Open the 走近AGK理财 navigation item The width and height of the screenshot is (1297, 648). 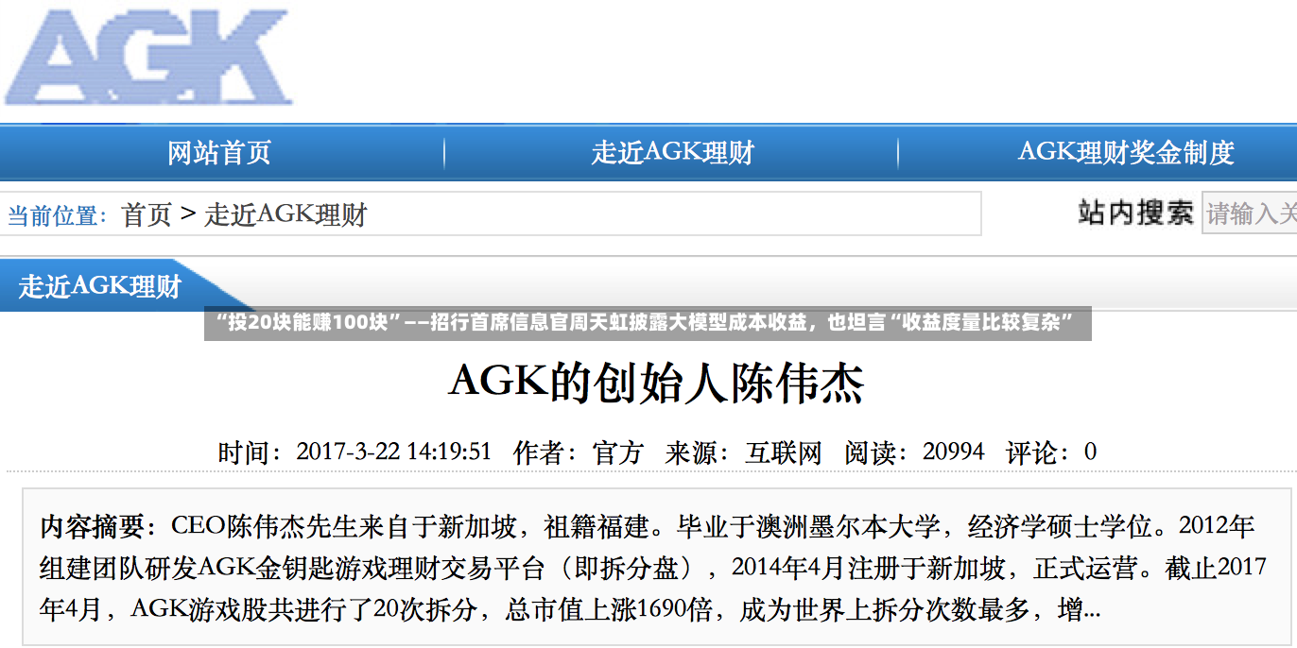coord(672,152)
